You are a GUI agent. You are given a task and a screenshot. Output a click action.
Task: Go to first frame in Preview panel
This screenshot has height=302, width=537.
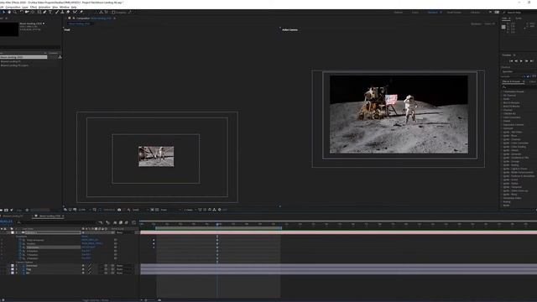pos(511,61)
